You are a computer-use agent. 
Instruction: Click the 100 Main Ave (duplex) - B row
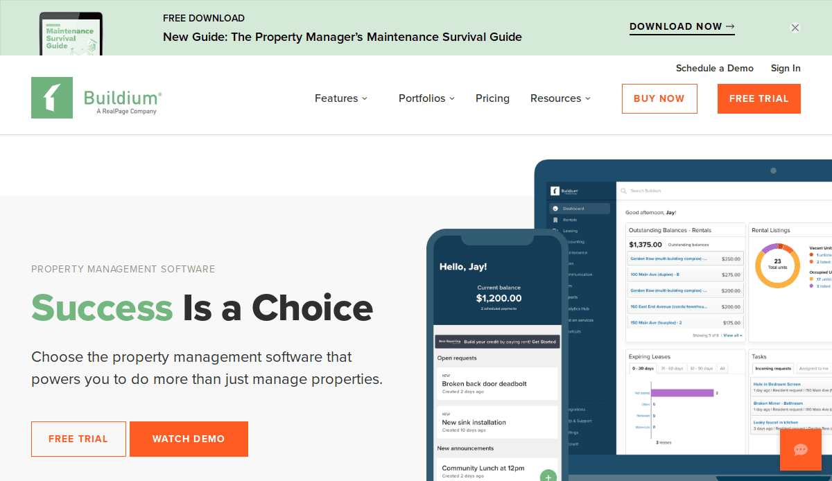pyautogui.click(x=685, y=274)
